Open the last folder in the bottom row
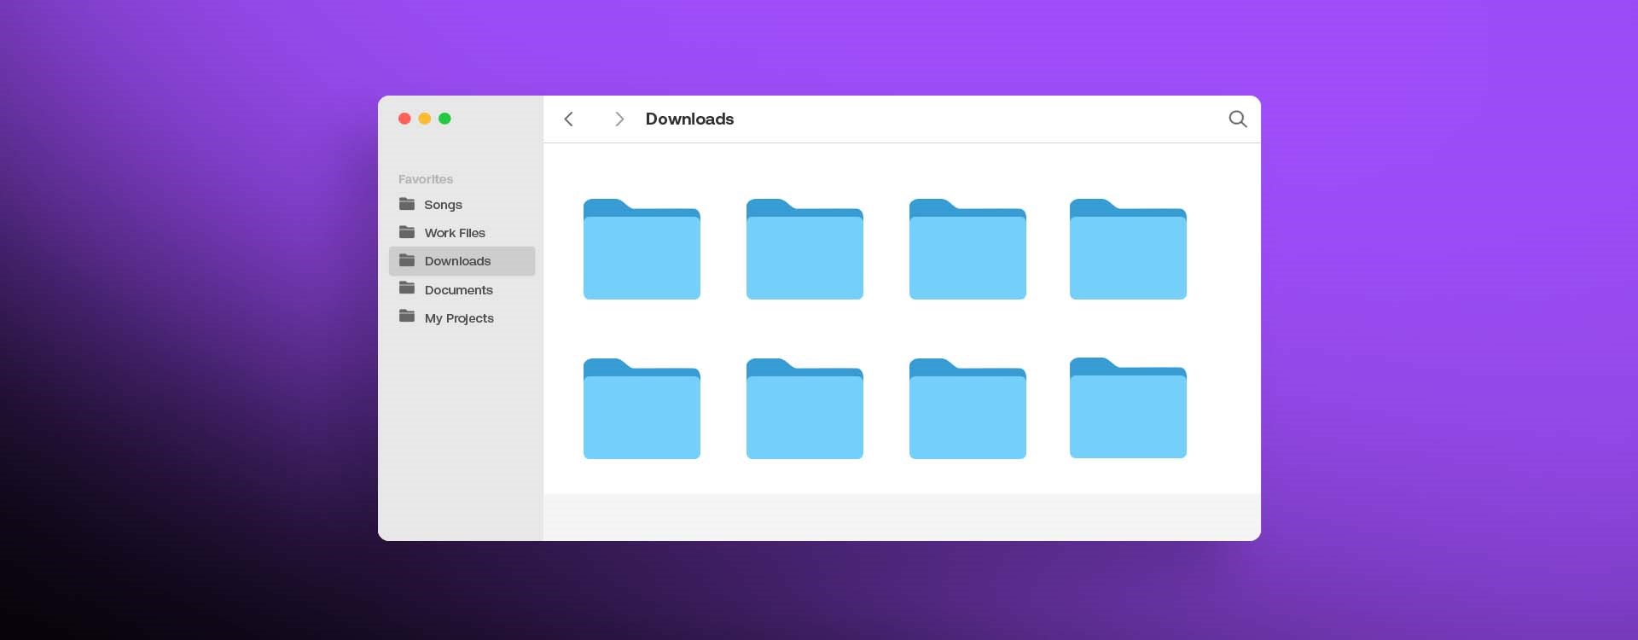This screenshot has width=1638, height=640. [1128, 409]
